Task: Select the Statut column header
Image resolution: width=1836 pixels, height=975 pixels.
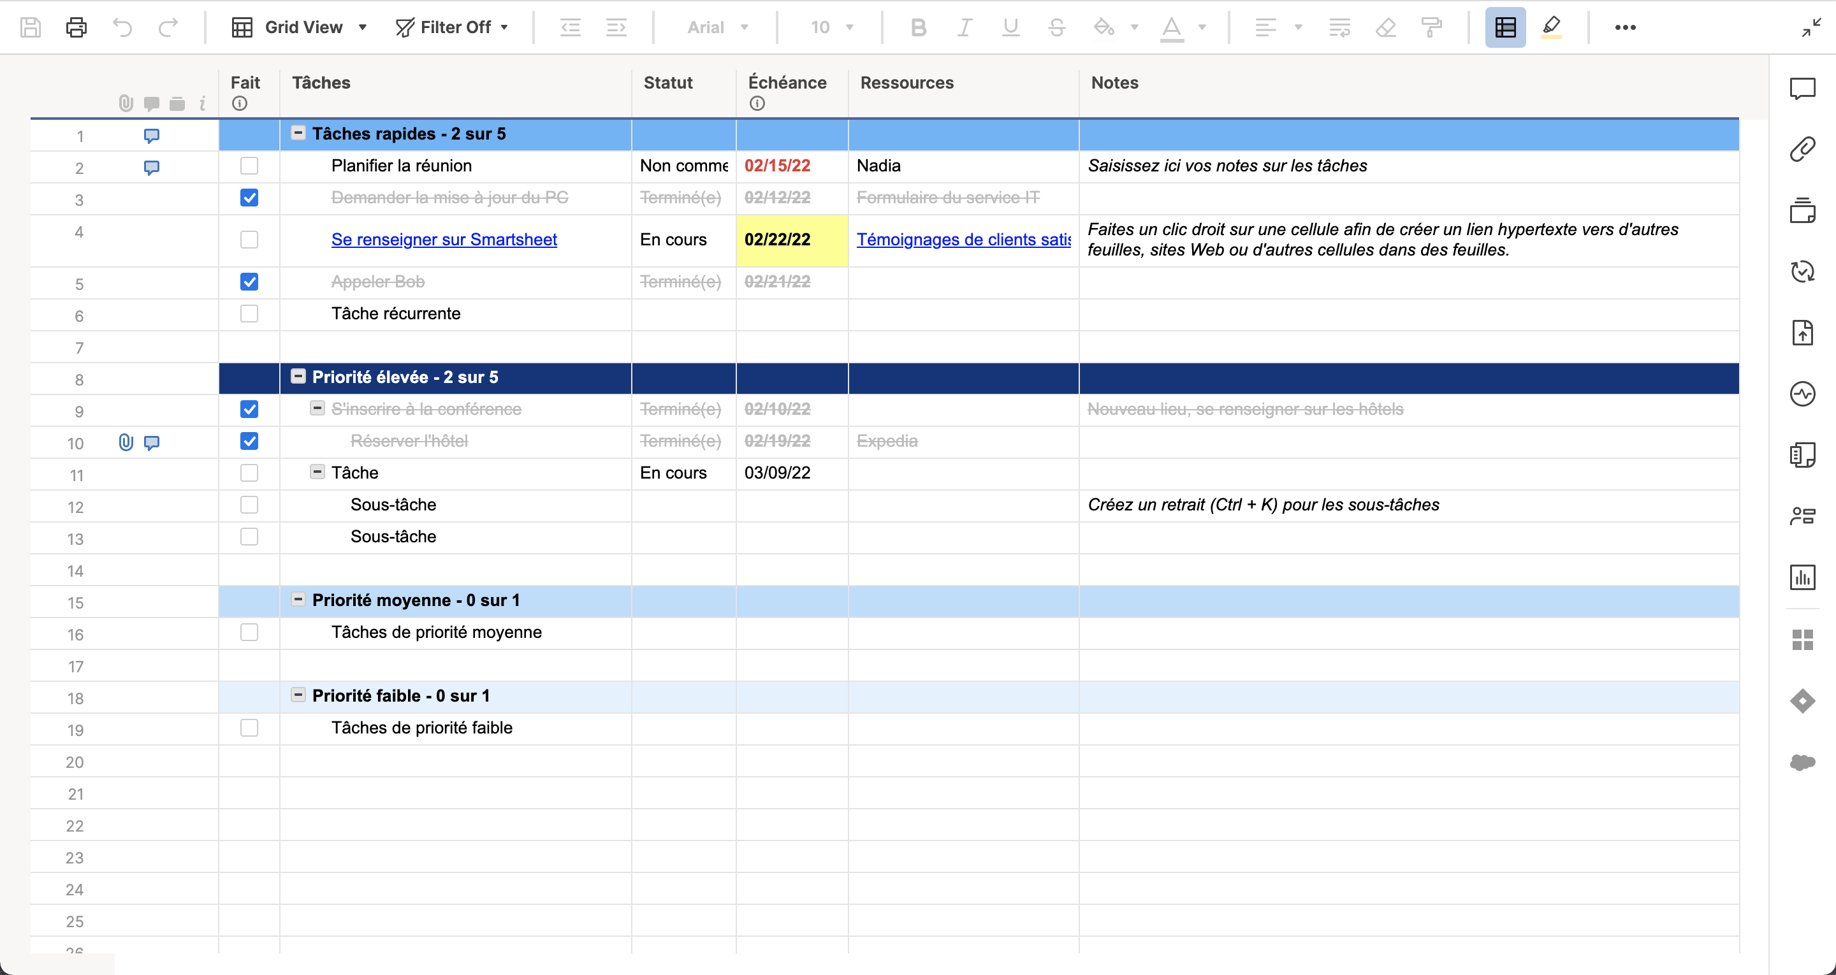Action: pyautogui.click(x=684, y=92)
